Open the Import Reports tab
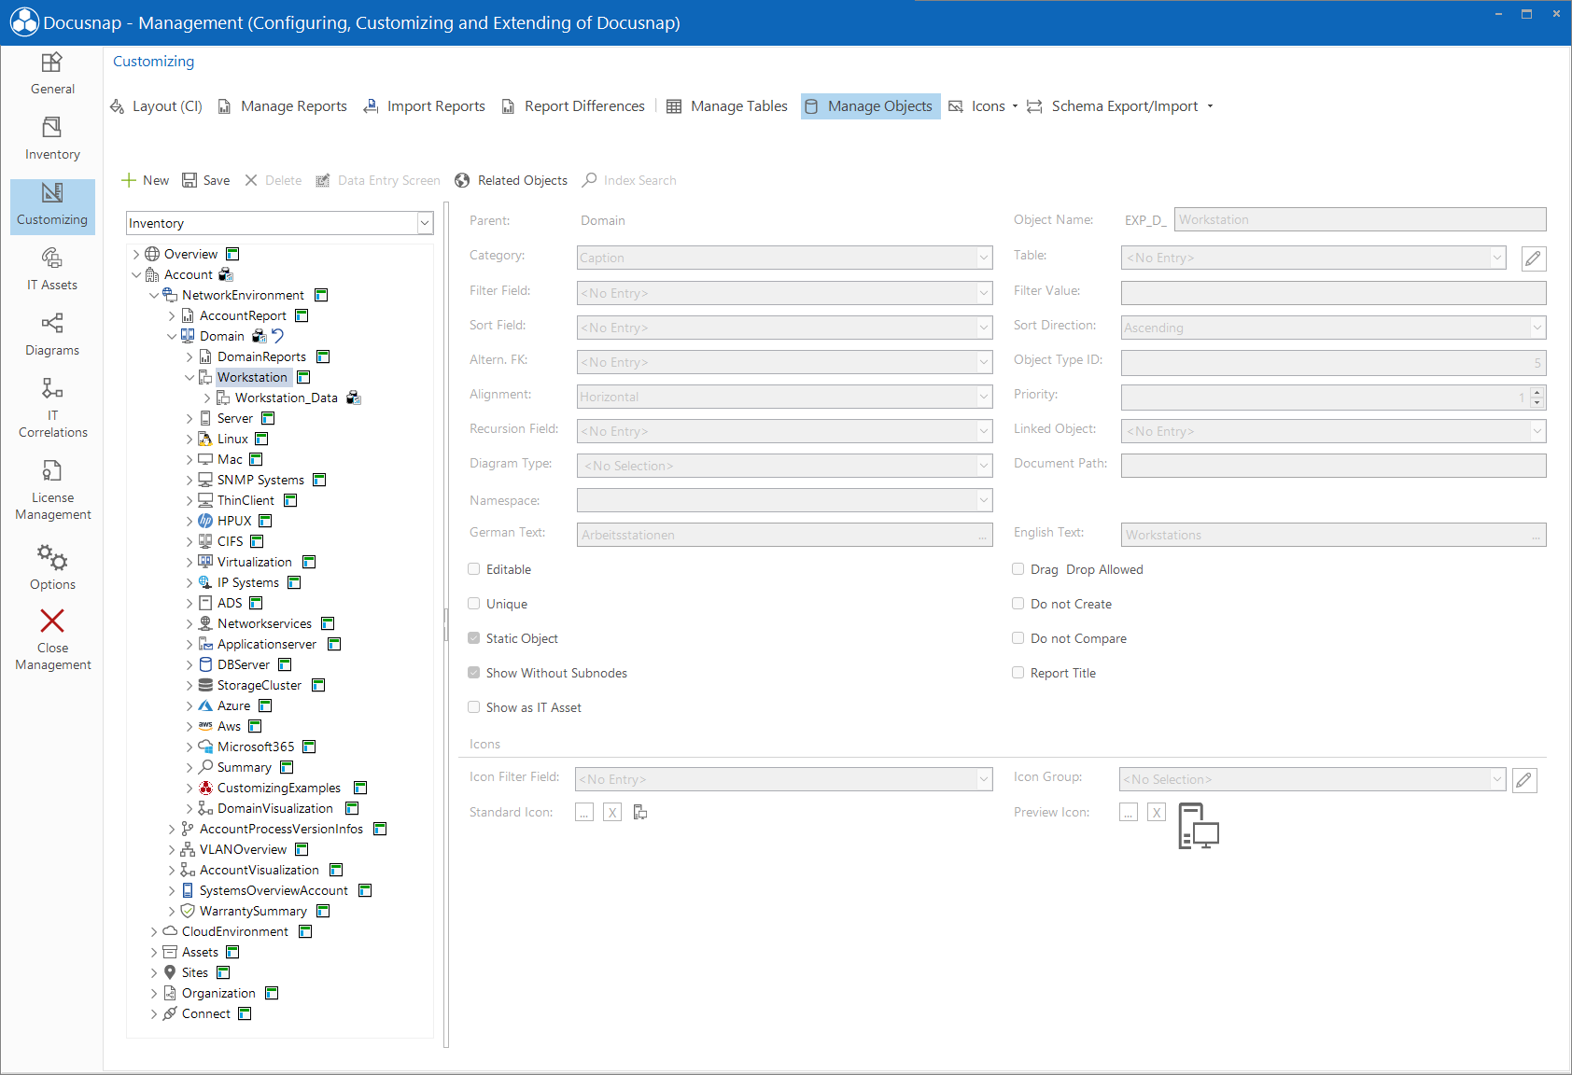This screenshot has width=1572, height=1075. pyautogui.click(x=425, y=106)
